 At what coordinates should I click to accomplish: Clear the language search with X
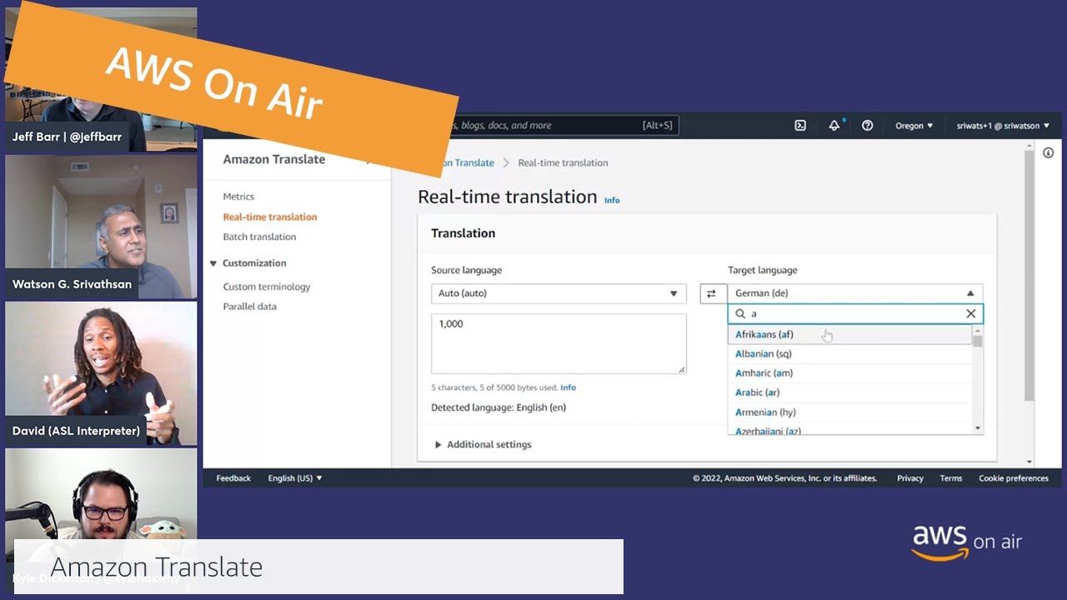(970, 313)
